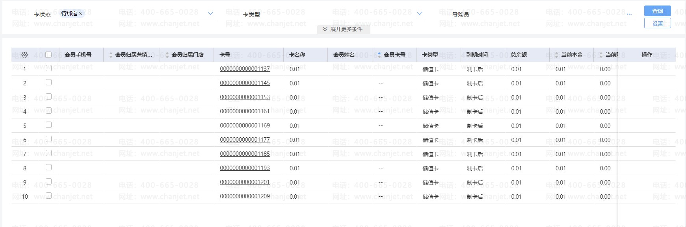Expand 展开更多条件 filter section
This screenshot has height=227, width=686.
point(343,29)
